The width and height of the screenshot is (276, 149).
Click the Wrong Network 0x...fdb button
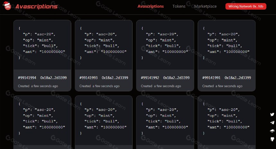246,6
